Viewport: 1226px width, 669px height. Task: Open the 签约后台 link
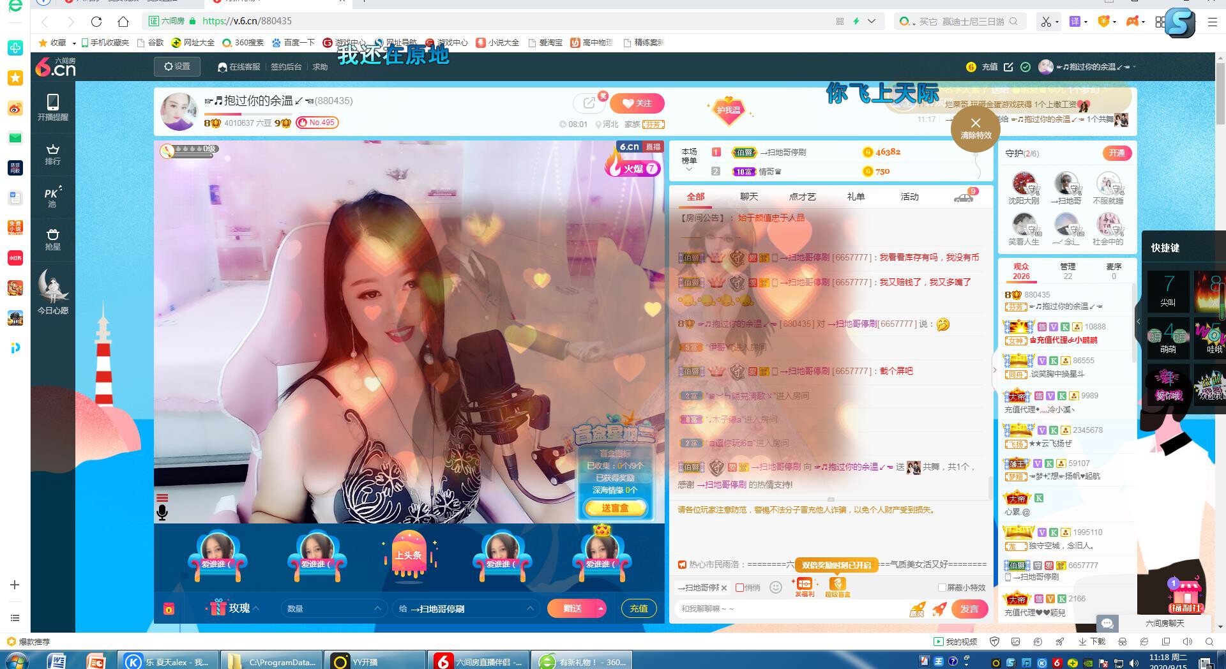tap(285, 66)
